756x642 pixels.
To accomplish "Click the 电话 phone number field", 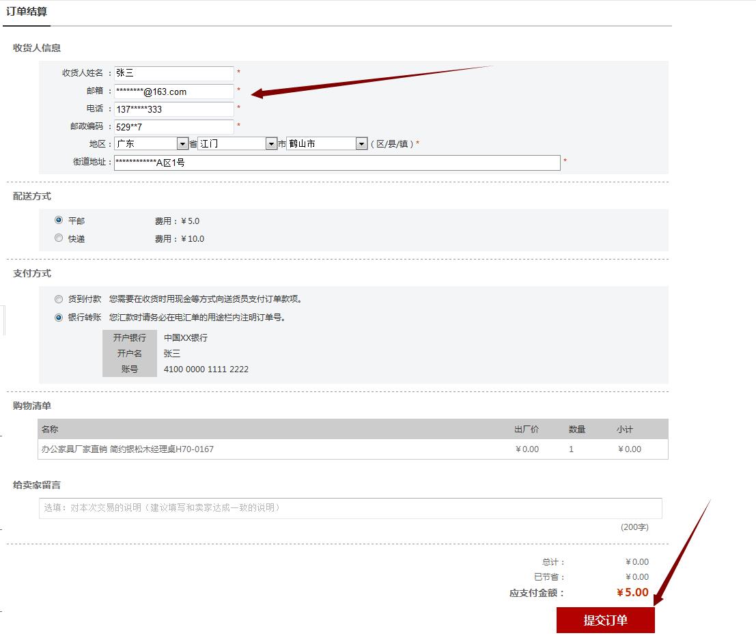I will click(x=174, y=109).
